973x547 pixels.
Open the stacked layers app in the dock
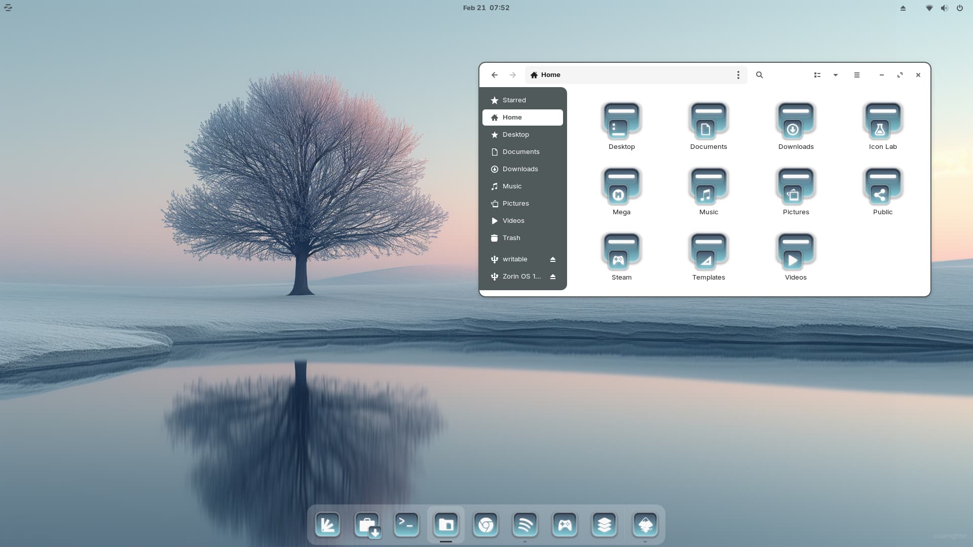point(604,525)
